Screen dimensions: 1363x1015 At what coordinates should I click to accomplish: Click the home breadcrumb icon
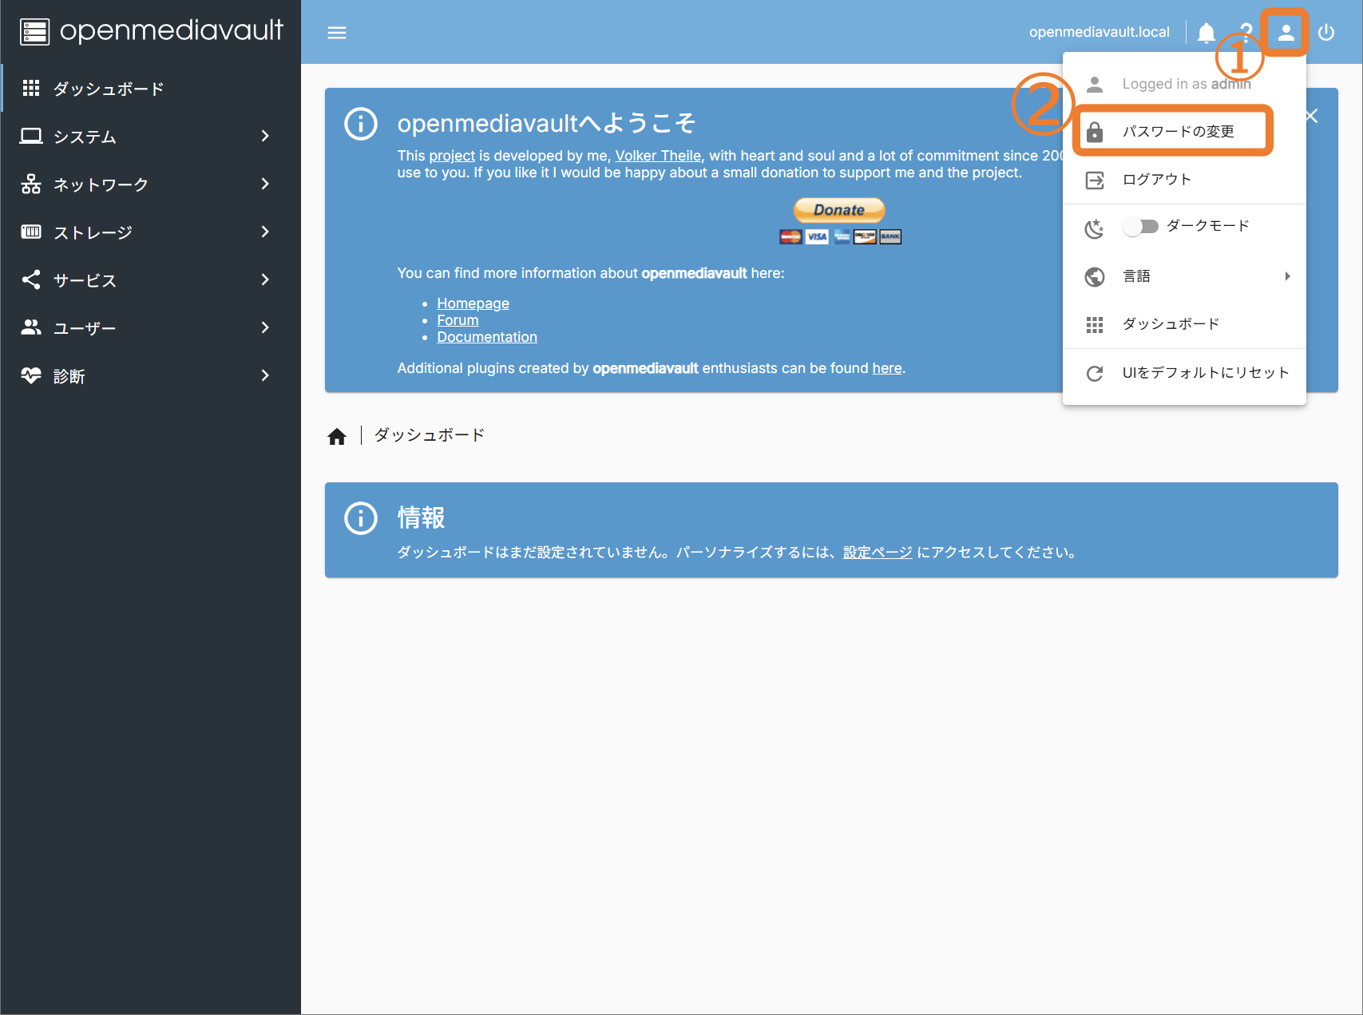[x=337, y=436]
